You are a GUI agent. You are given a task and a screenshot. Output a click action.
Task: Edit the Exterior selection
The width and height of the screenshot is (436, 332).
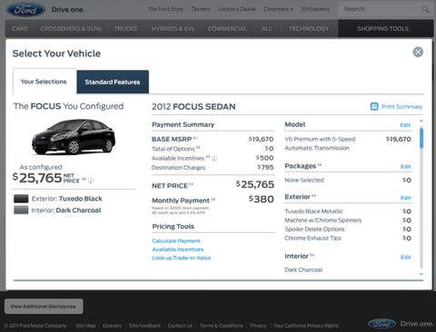point(406,198)
